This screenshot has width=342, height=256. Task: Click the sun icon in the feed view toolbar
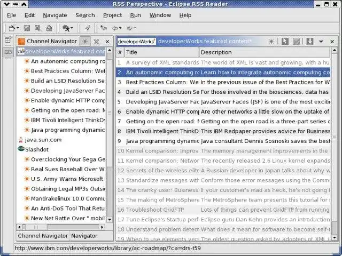pos(271,42)
